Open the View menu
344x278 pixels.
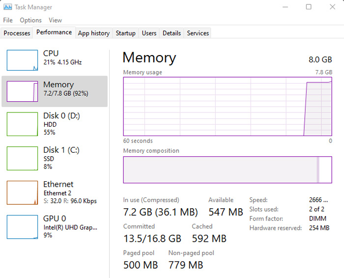coord(55,20)
